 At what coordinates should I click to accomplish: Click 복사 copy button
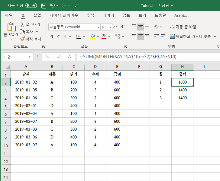[x=27, y=32]
